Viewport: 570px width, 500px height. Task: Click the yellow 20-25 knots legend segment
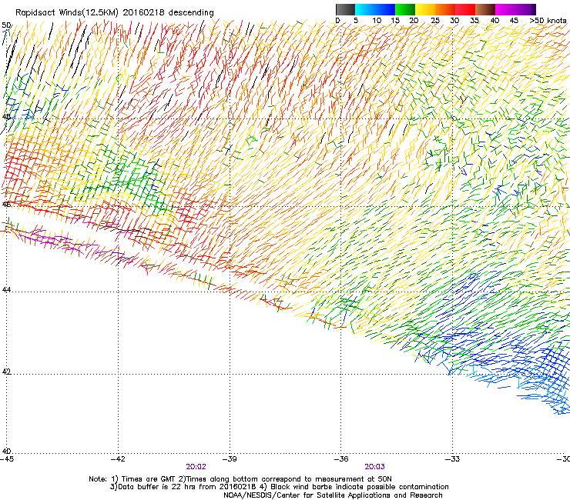click(425, 9)
